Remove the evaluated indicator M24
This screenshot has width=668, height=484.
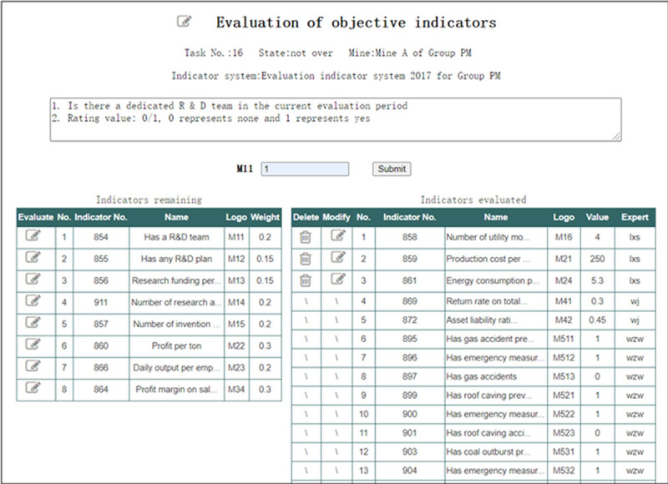click(306, 280)
